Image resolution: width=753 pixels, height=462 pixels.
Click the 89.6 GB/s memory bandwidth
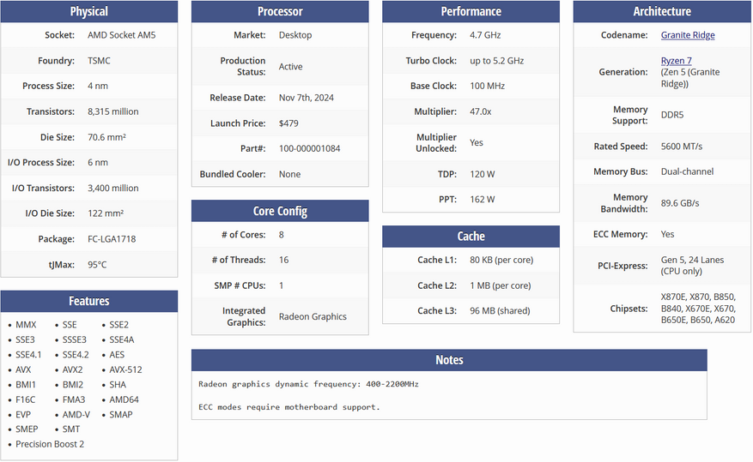pyautogui.click(x=680, y=203)
